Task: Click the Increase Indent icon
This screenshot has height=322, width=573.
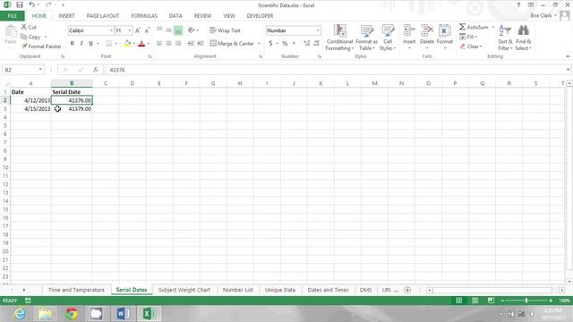Action: (200, 44)
